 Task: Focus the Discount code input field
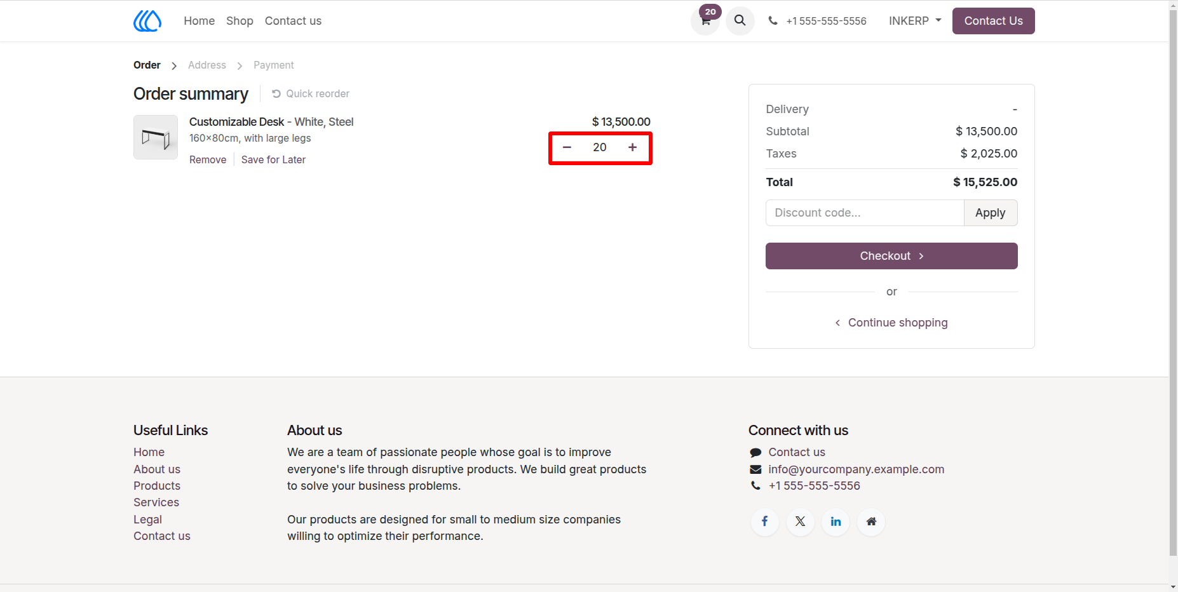[865, 213]
